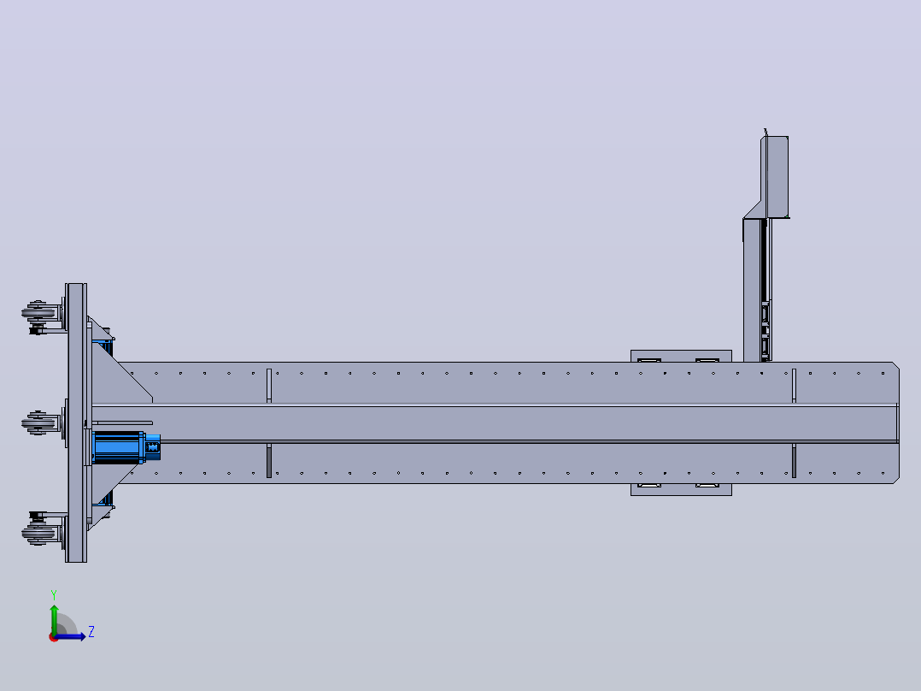This screenshot has height=691, width=921.
Task: Select the blue shaft coupling beside the motor
Action: point(153,447)
